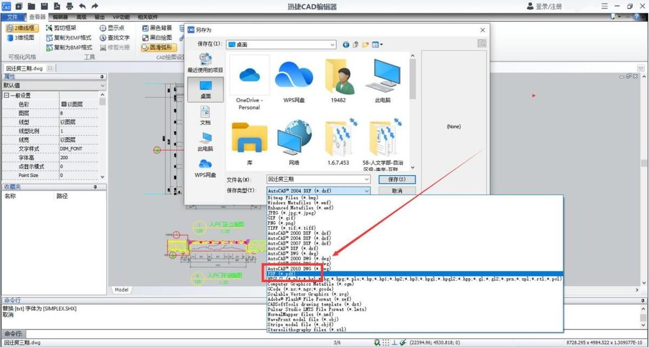Switch to the VIP功能 ribbon tab
The image size is (649, 348).
point(121,17)
